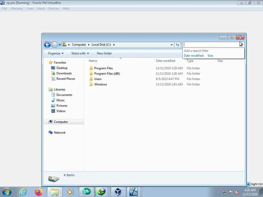Click the Refresh button beside address bar
The width and height of the screenshot is (263, 197).
(x=177, y=45)
